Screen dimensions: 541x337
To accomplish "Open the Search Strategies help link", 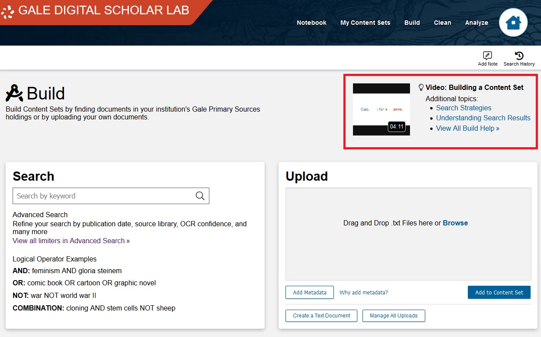I will click(x=463, y=108).
